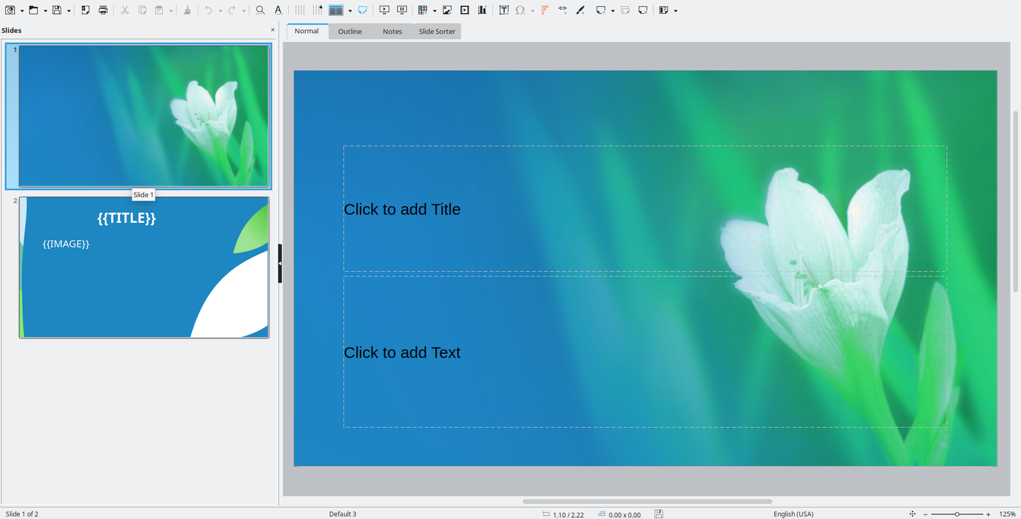Click the English (USA) language status
The width and height of the screenshot is (1021, 519).
pyautogui.click(x=793, y=514)
